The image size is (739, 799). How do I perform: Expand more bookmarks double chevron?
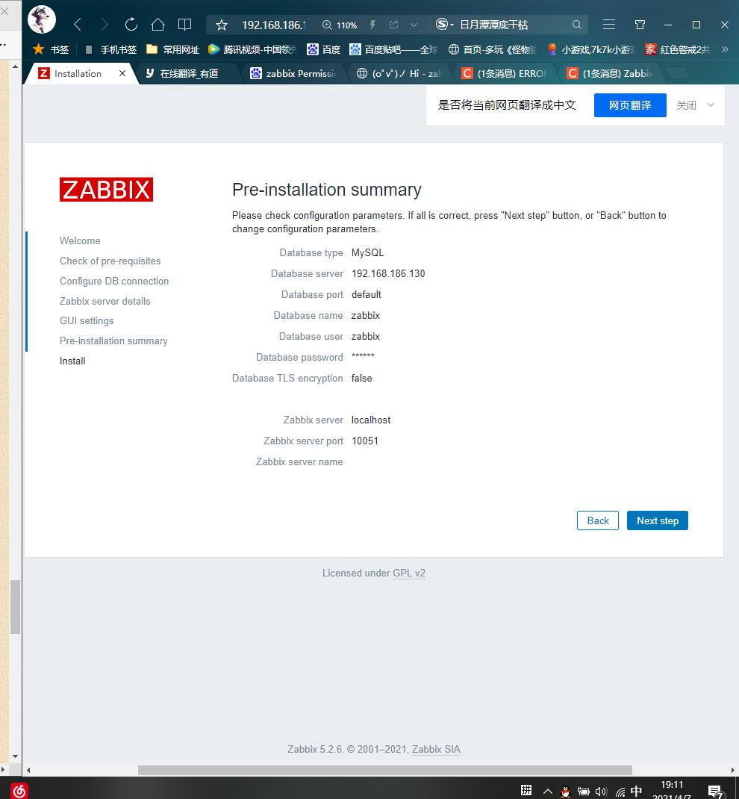725,49
